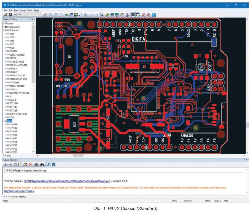
Task: Click the Open file icon in toolbar
Action: coord(6,15)
